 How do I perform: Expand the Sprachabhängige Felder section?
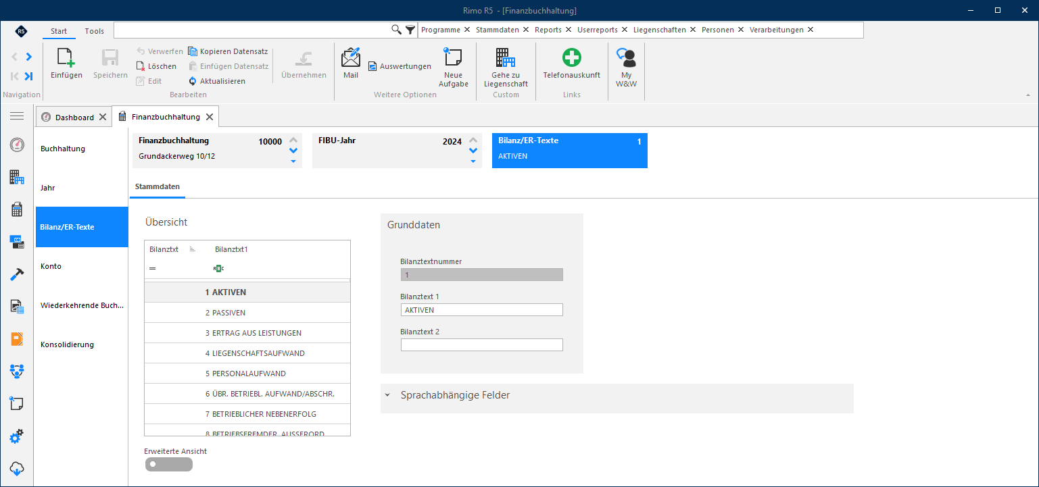(387, 395)
